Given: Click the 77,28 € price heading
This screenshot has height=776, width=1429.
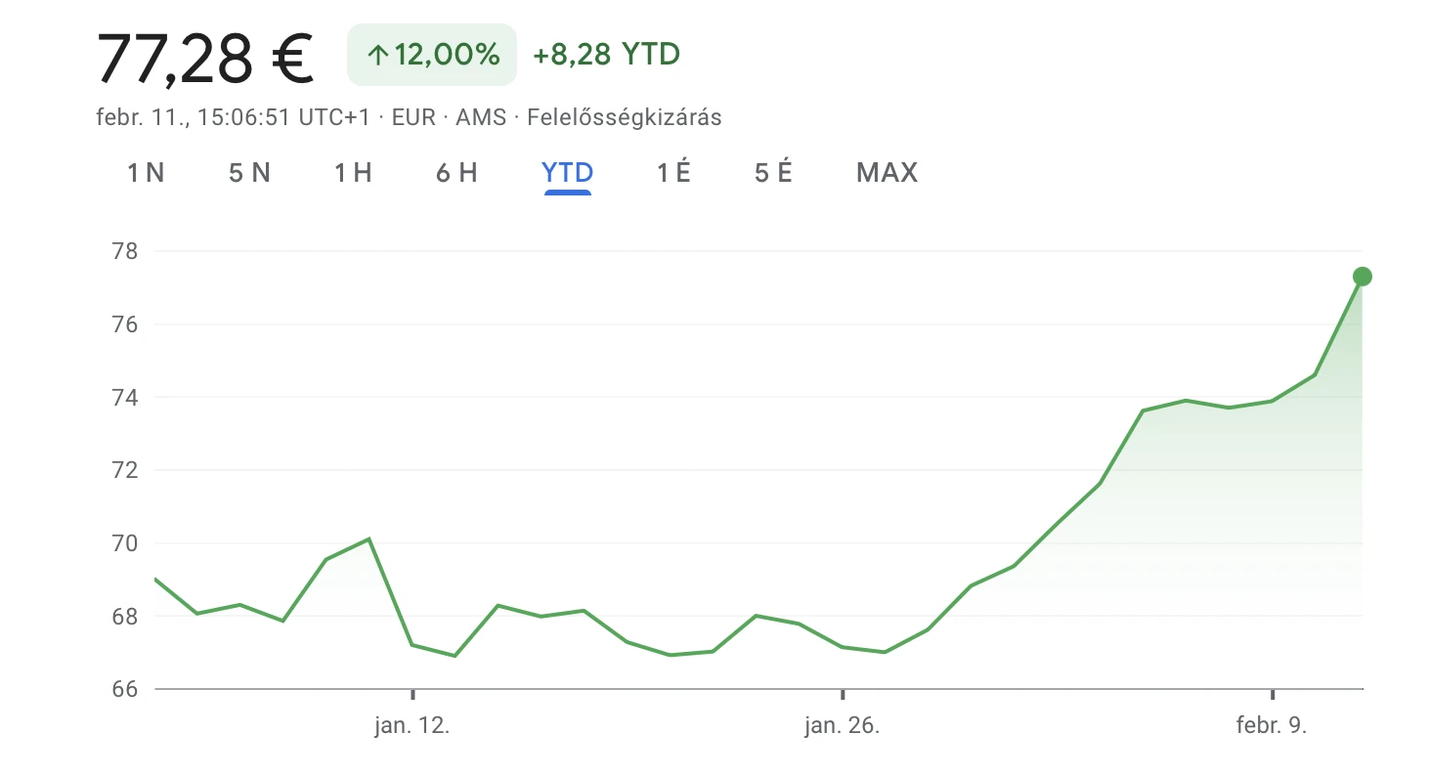Looking at the screenshot, I should (205, 57).
